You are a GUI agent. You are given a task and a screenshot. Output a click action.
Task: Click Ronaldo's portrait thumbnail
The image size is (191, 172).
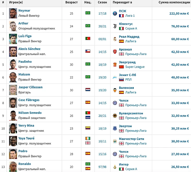click(13, 167)
